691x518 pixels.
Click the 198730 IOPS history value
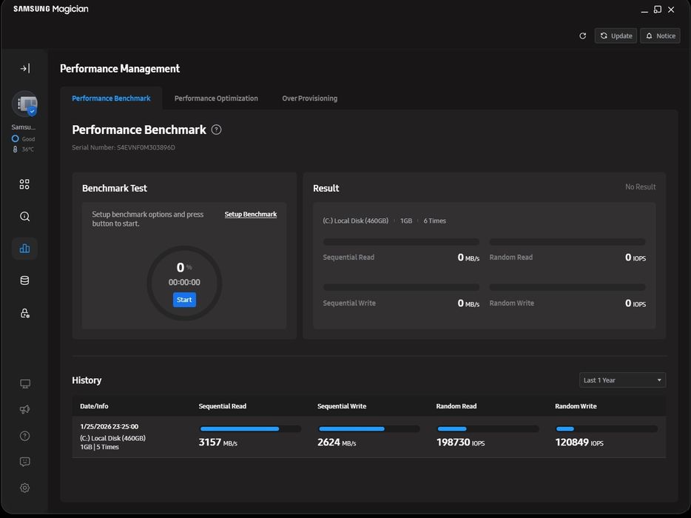(460, 443)
